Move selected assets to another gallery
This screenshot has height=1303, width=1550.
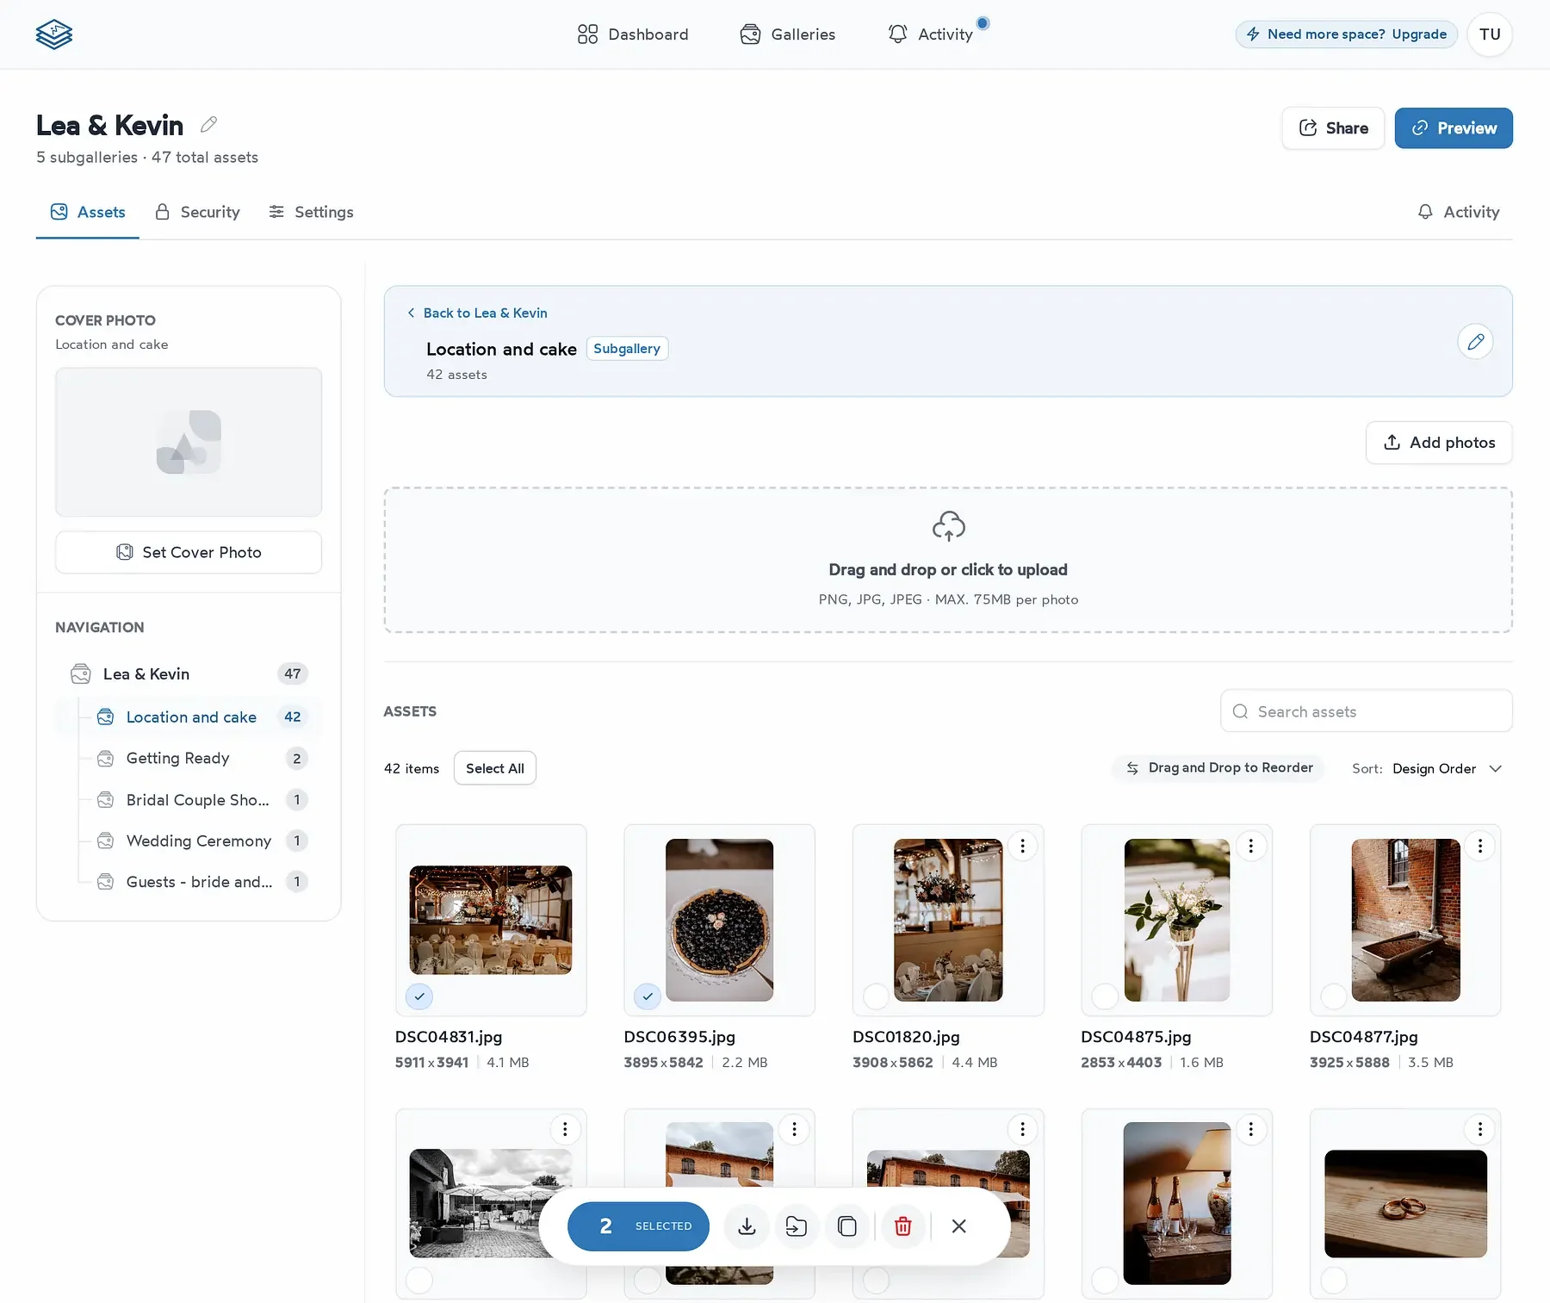pos(797,1226)
